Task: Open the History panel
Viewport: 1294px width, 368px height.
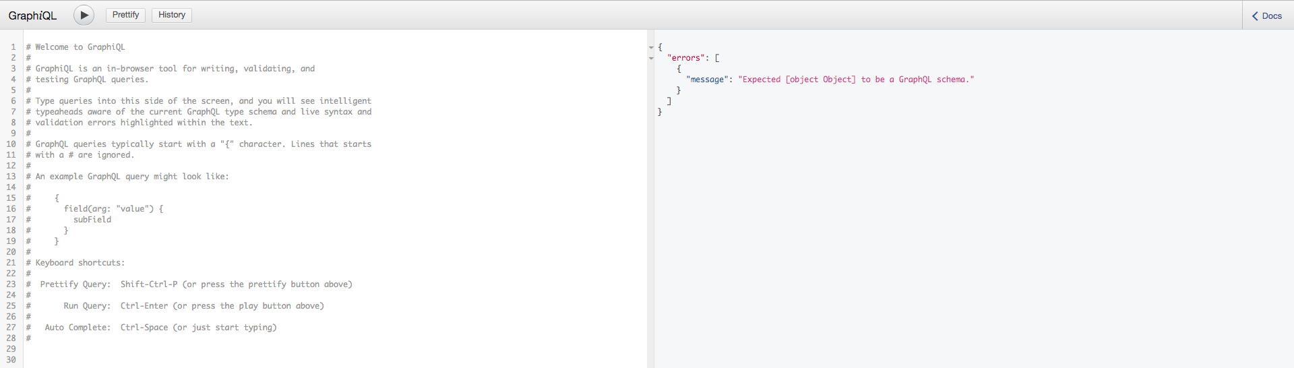Action: point(172,15)
